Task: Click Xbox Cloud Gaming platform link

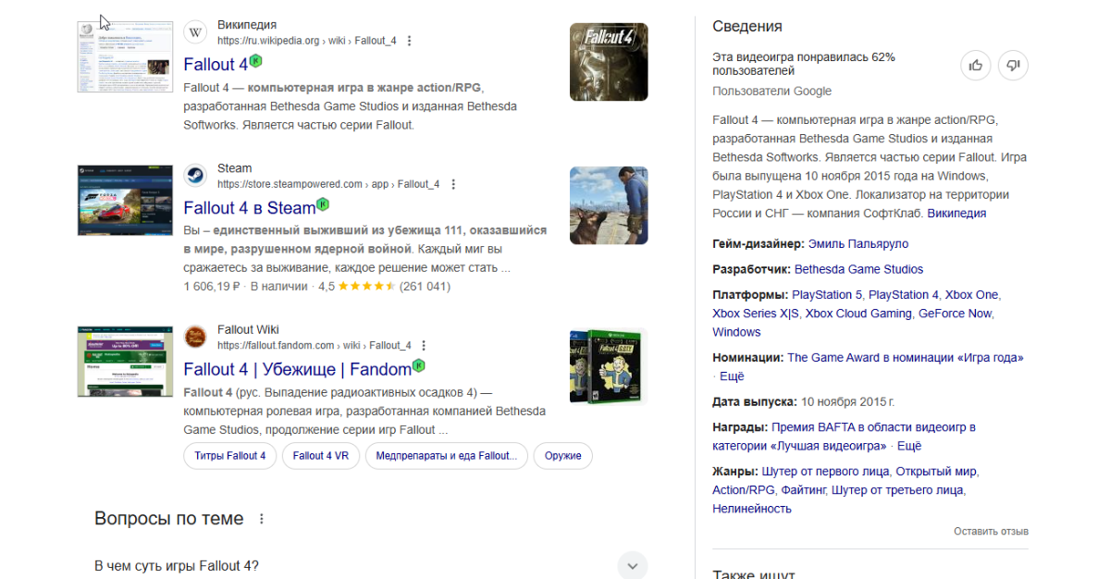Action: [x=858, y=314]
